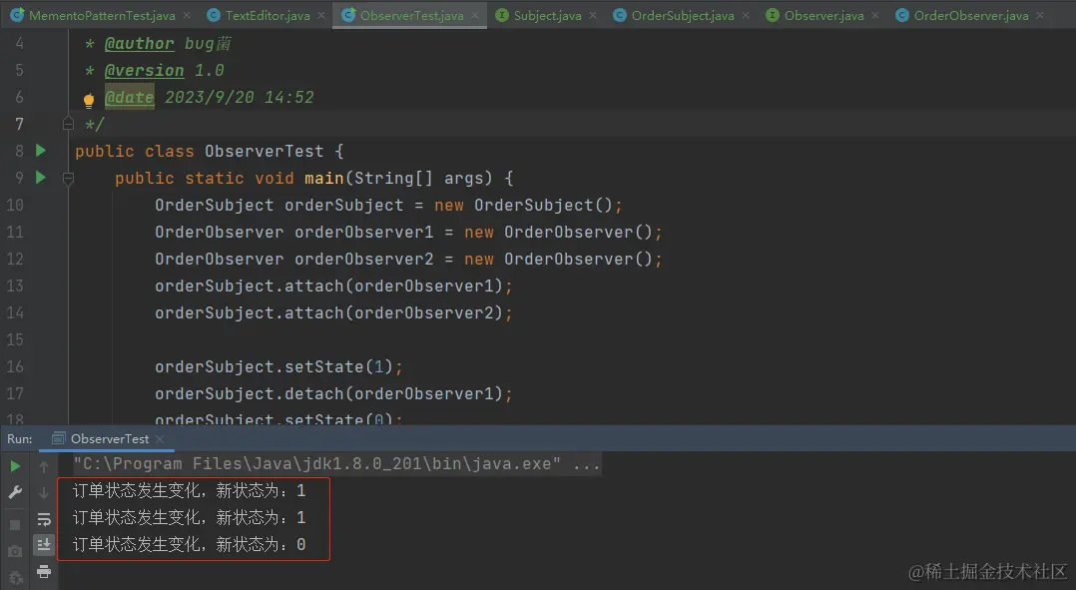Click the orderObserver2 variable declaration
The image size is (1076, 590).
point(363,259)
